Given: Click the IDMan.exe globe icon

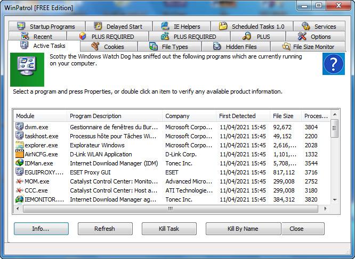Looking at the screenshot, I should [20, 163].
